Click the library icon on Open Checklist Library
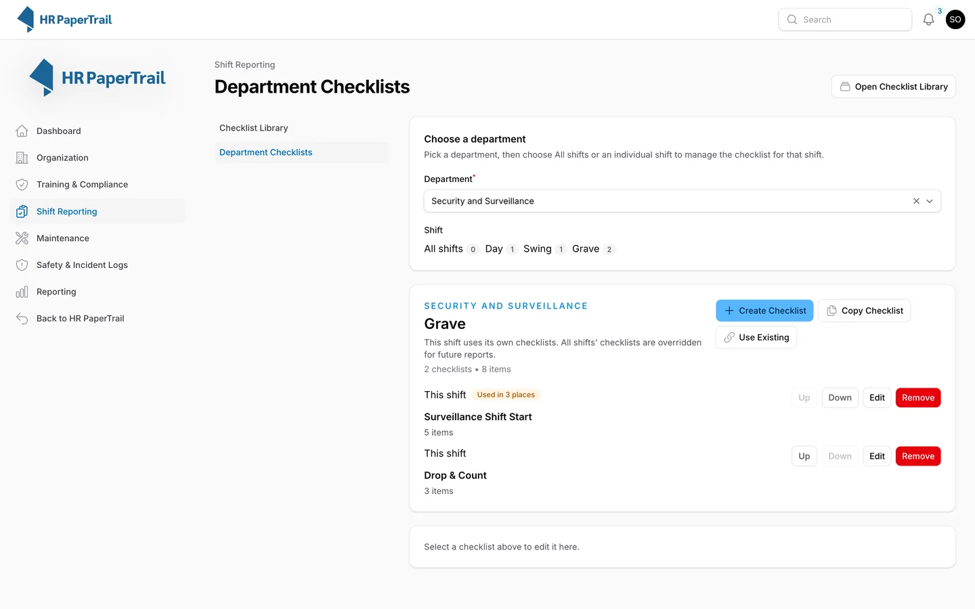The image size is (975, 609). pos(845,87)
